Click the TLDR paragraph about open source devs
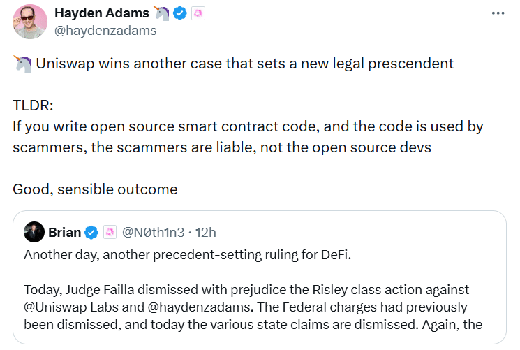 248,138
